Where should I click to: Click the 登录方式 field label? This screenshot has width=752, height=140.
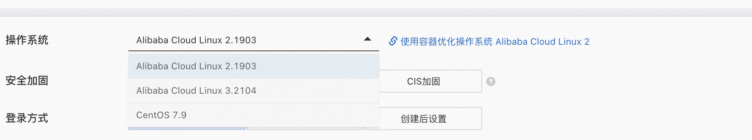27,118
